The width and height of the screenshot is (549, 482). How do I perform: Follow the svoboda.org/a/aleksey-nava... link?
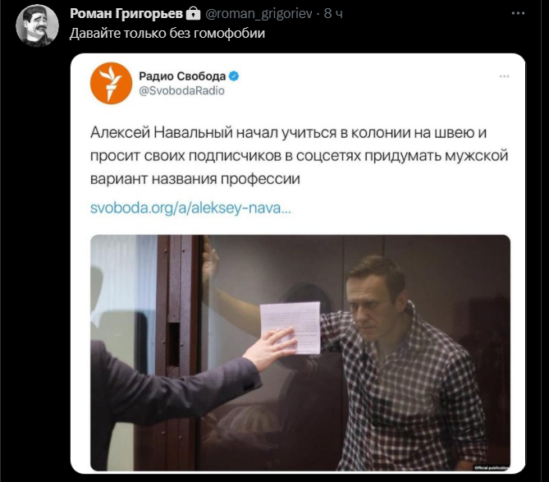pos(190,208)
